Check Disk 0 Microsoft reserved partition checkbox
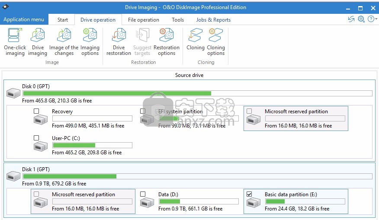379x220 pixels. (x=249, y=111)
